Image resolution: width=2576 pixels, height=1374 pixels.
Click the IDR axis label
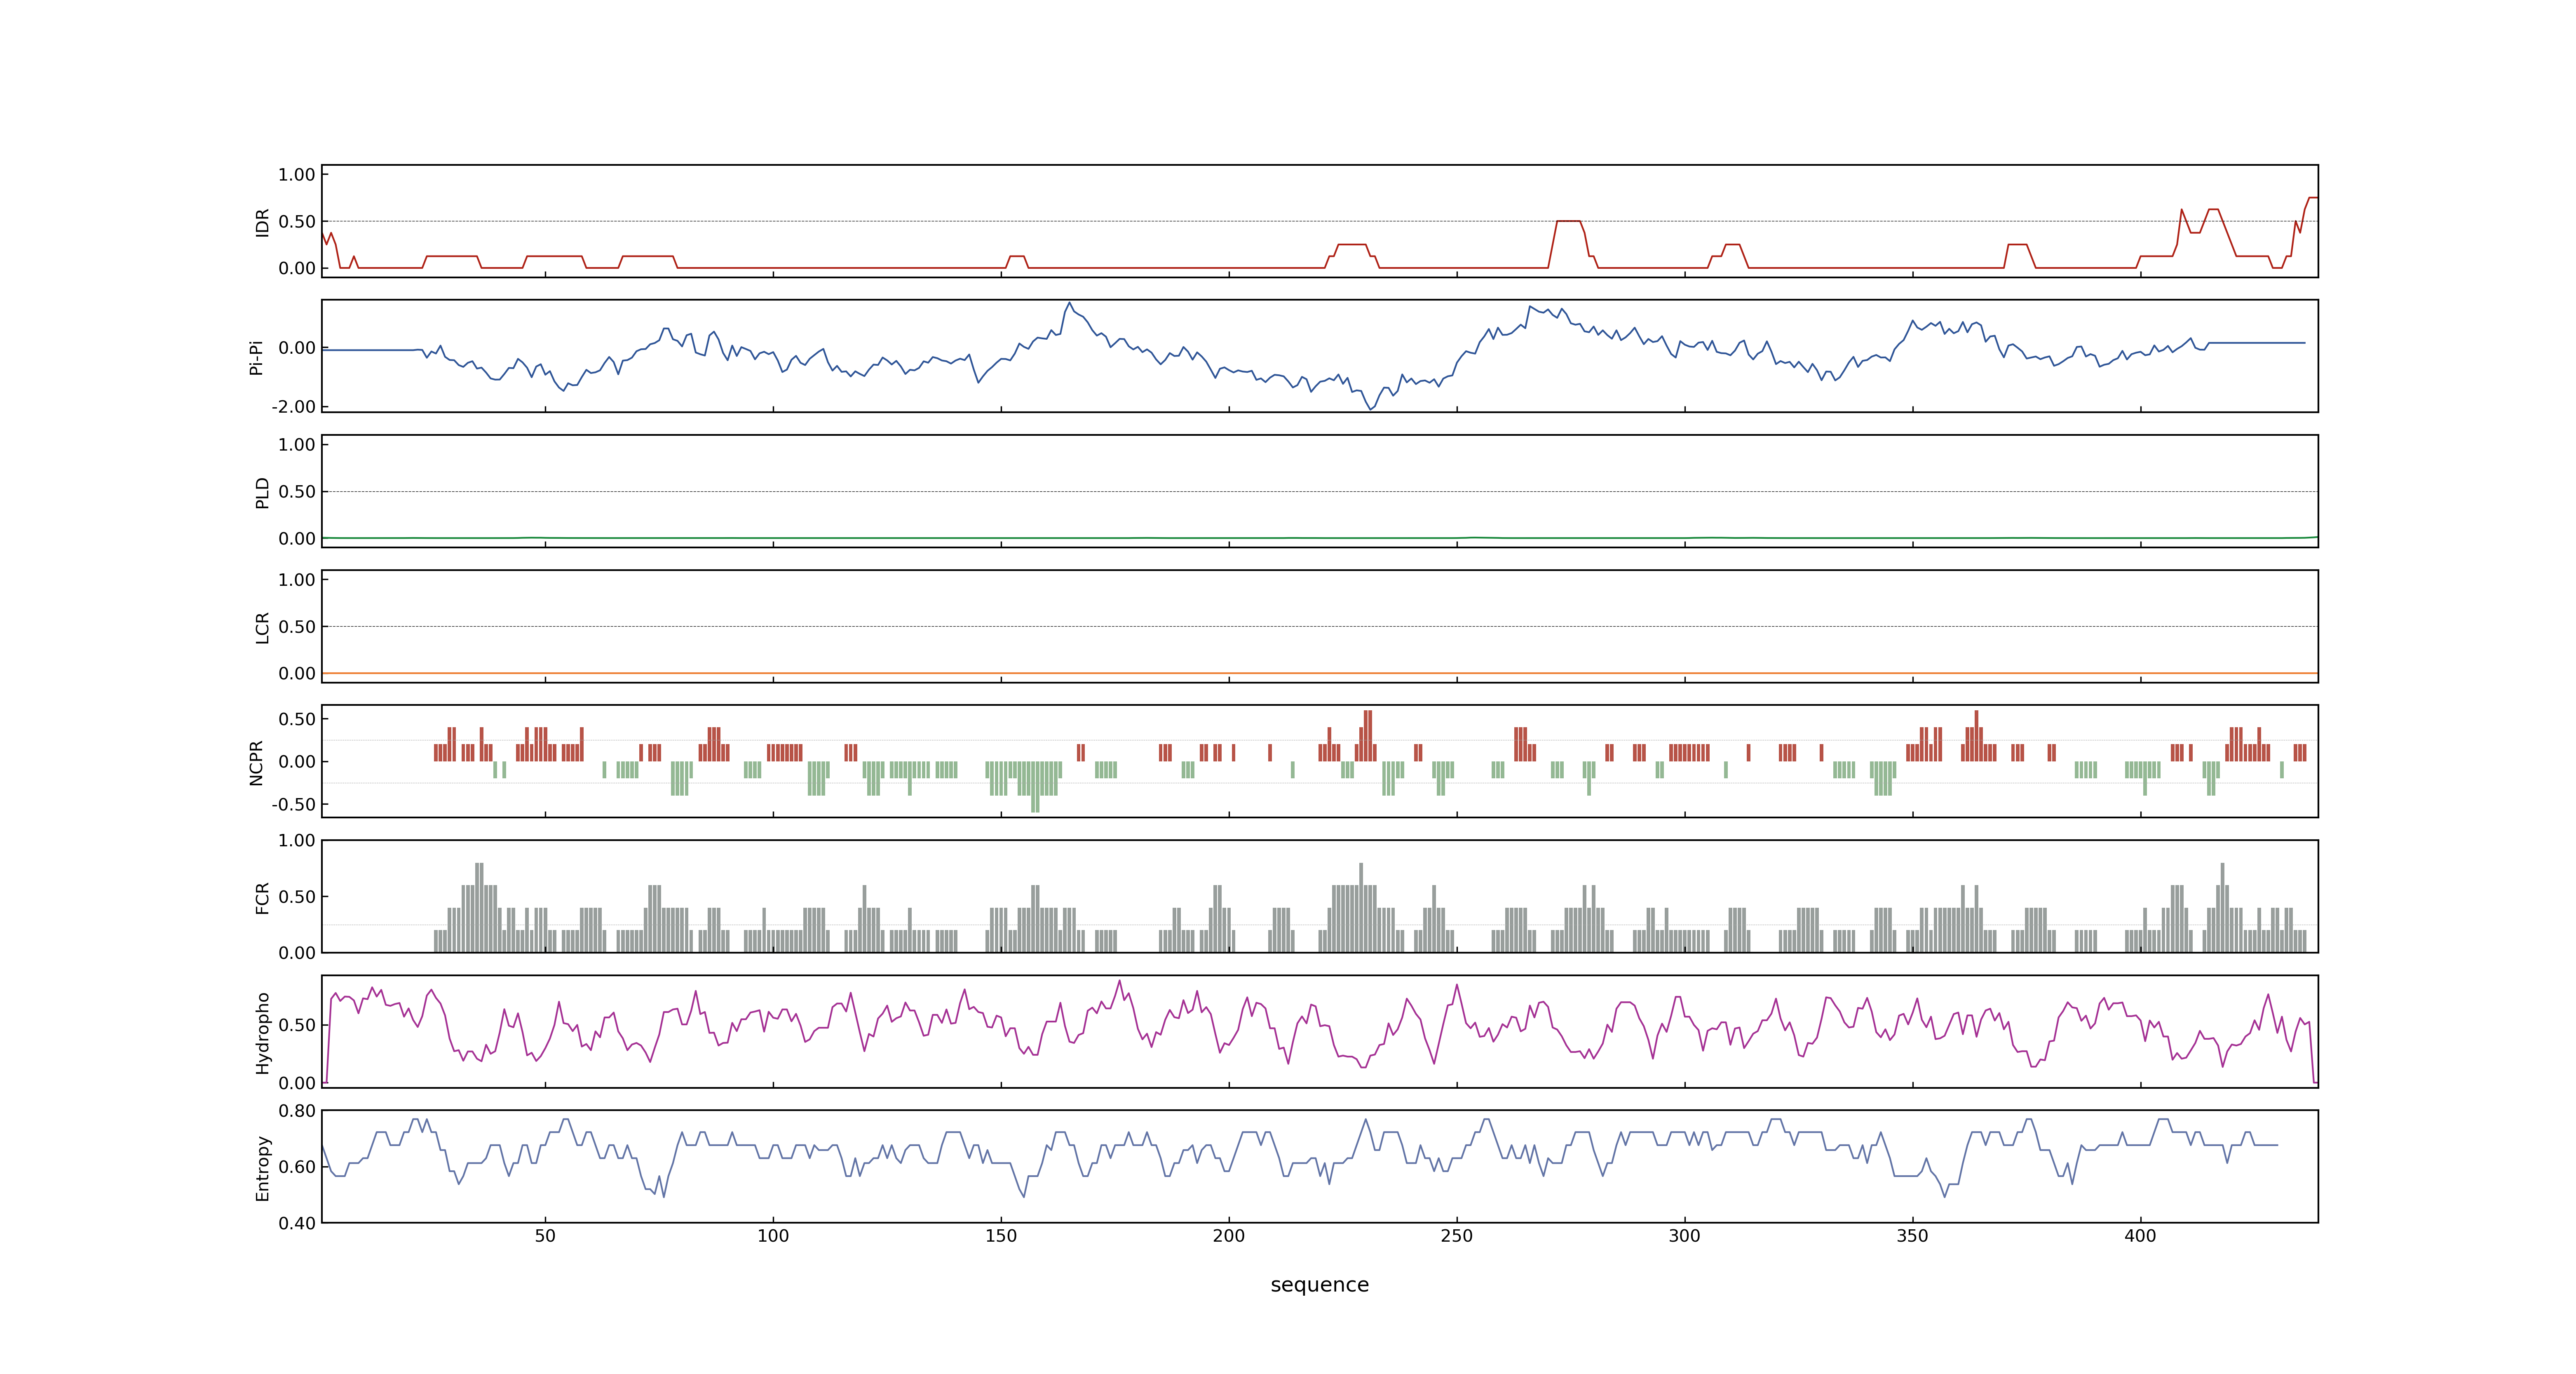point(262,222)
